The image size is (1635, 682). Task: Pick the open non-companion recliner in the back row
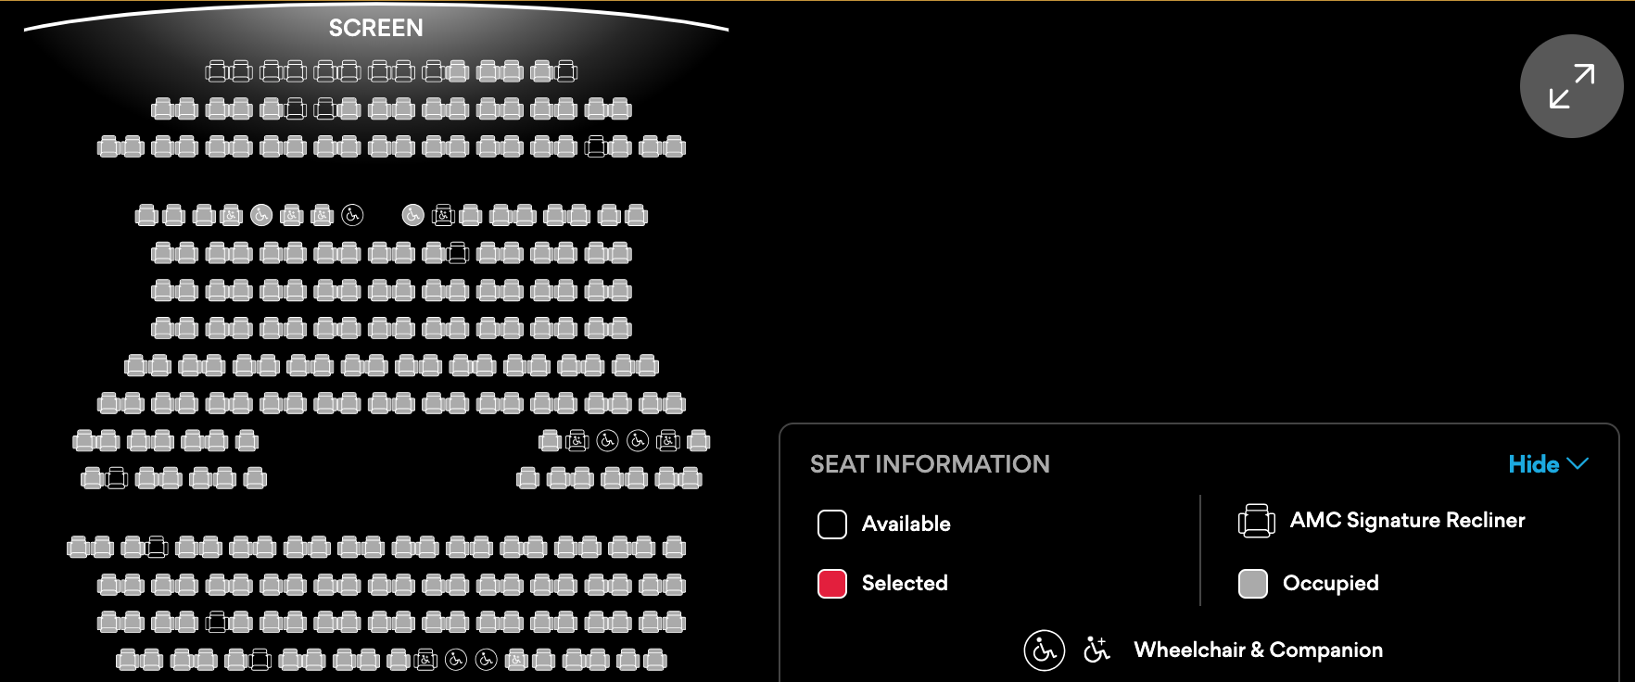(260, 660)
